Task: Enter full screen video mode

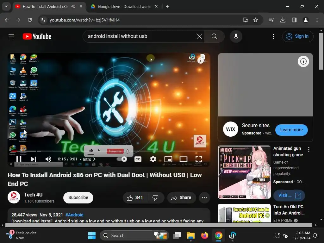Action: (x=199, y=159)
